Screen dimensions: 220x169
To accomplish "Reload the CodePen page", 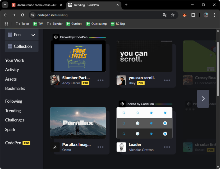I will click(x=22, y=15).
